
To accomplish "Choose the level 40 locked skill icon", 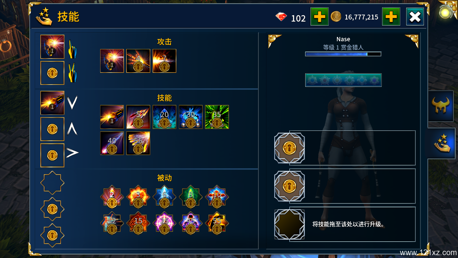I will point(112,143).
